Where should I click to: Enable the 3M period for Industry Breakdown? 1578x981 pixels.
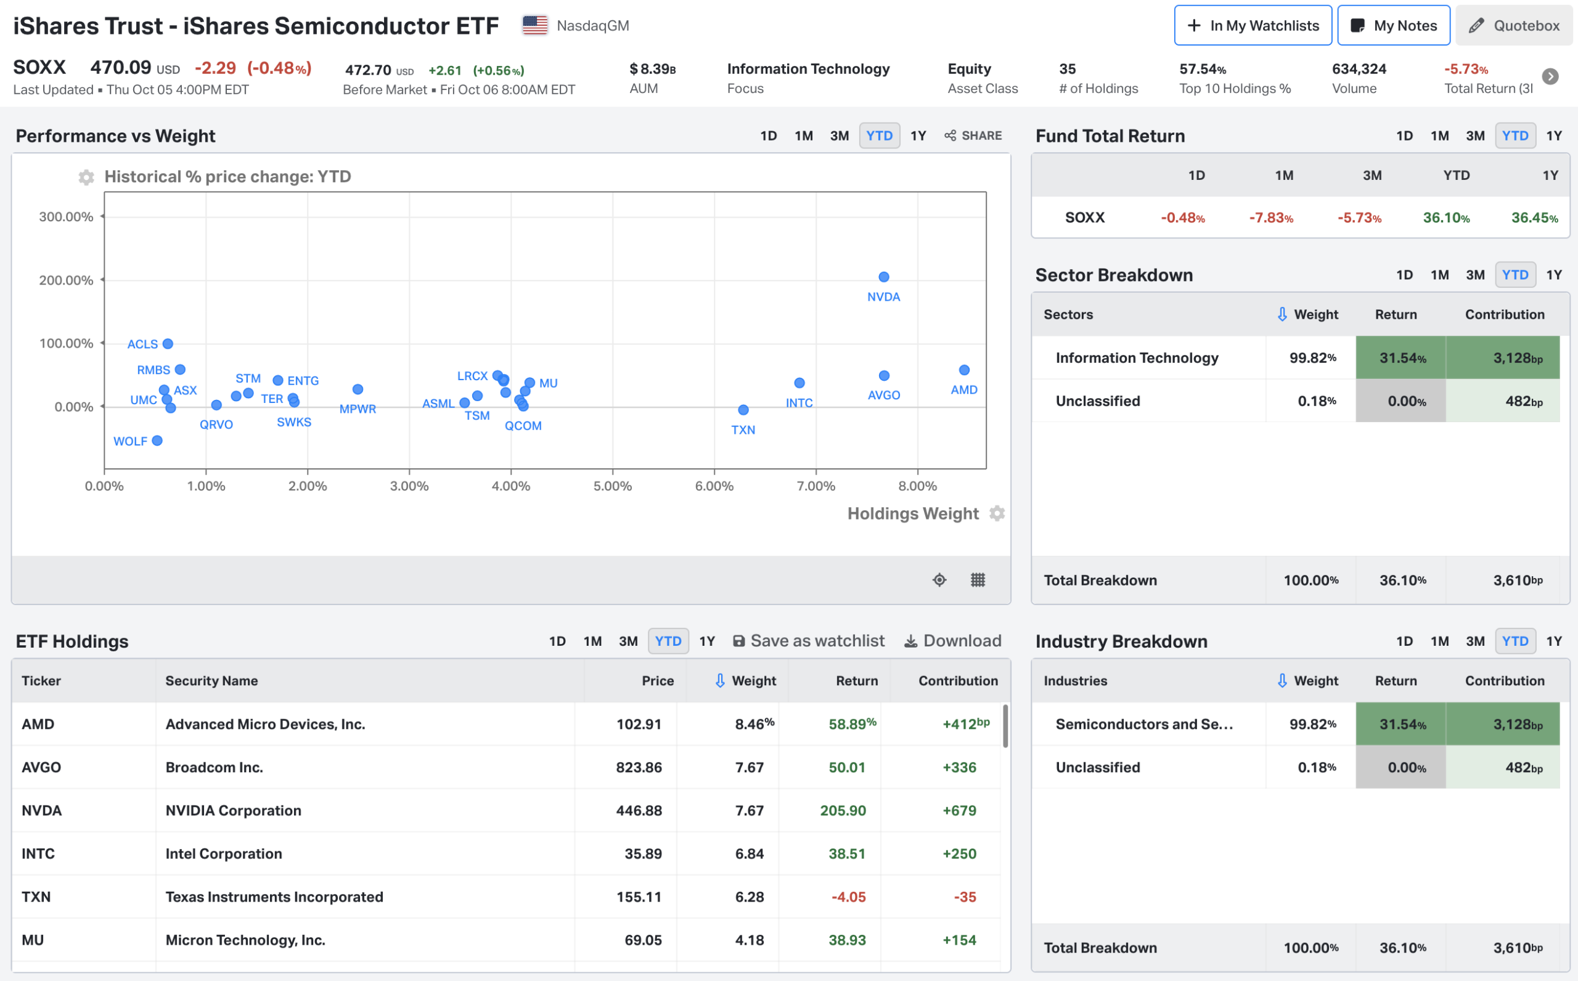[1475, 640]
